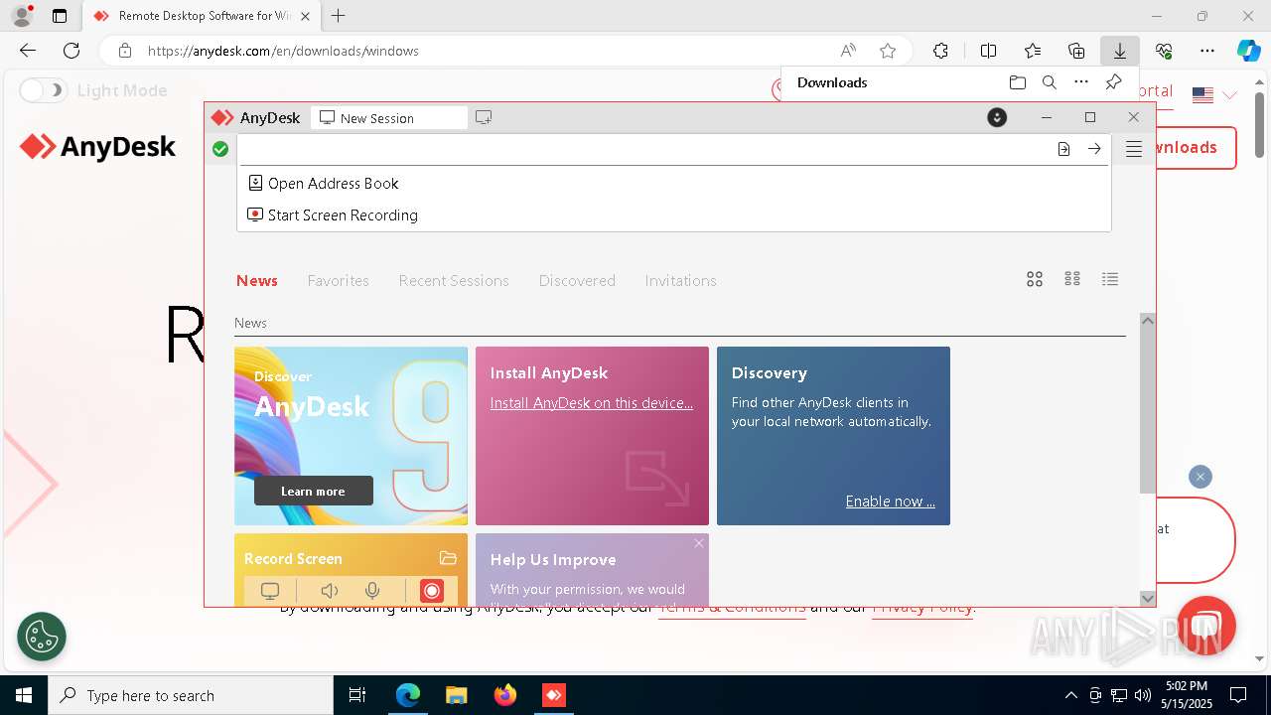Click the taskbar search box
1271x715 pixels.
[191, 695]
